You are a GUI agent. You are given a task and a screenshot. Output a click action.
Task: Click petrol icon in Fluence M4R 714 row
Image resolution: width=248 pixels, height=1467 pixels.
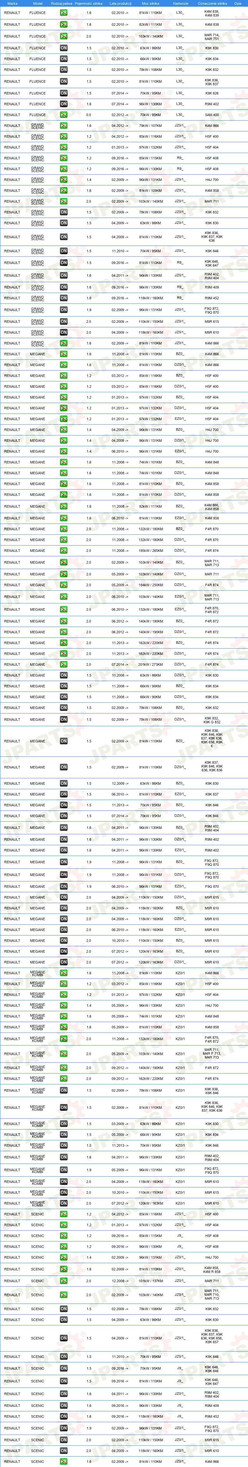pos(63,37)
